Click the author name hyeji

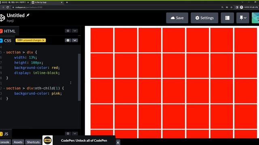[10, 21]
